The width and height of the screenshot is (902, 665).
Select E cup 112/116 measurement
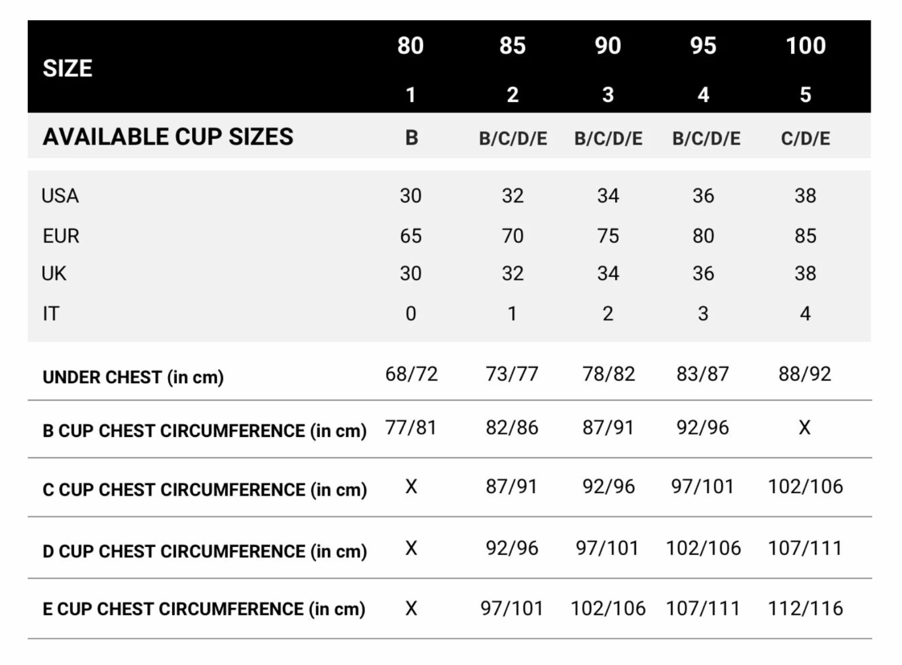click(x=805, y=609)
